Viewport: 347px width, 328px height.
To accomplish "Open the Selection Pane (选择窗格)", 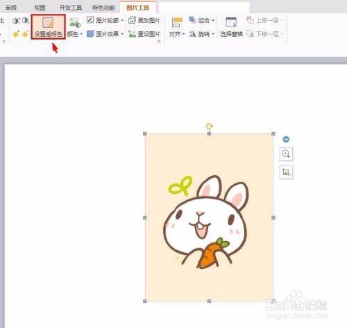I will coord(231,27).
